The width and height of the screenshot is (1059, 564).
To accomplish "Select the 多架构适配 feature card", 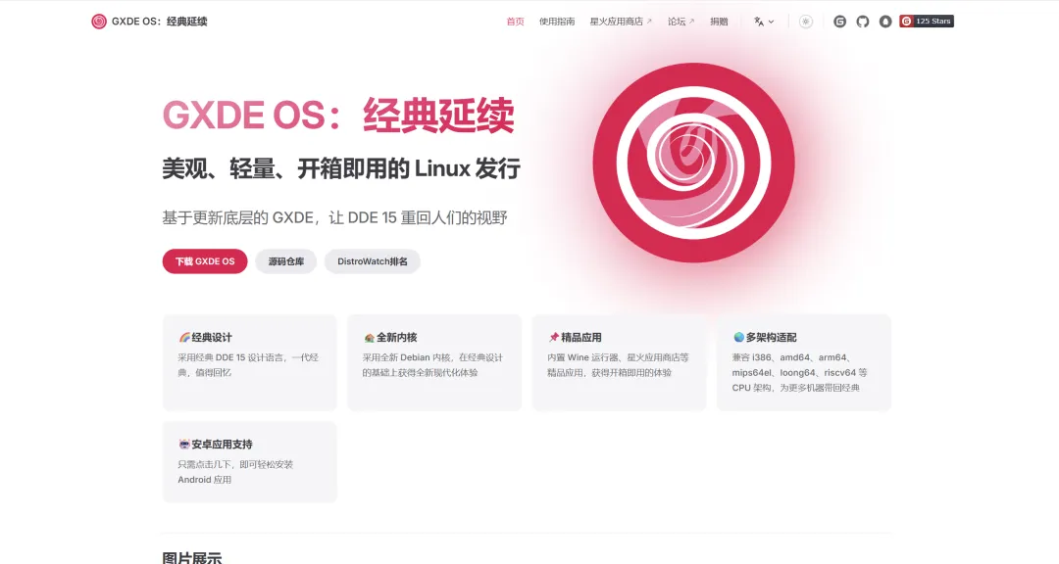I will 804,362.
